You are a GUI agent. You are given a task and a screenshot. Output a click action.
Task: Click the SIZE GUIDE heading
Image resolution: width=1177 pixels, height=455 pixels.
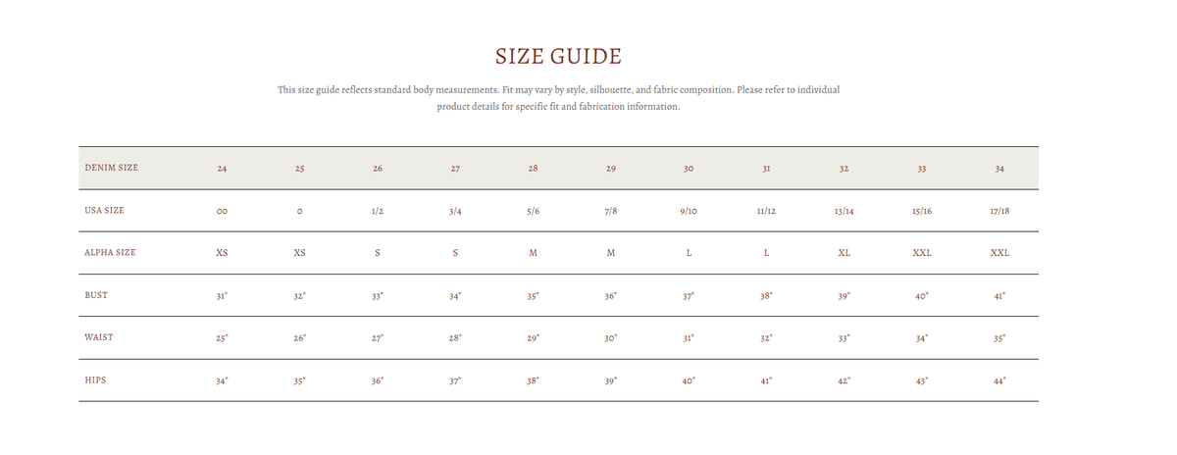tap(558, 56)
